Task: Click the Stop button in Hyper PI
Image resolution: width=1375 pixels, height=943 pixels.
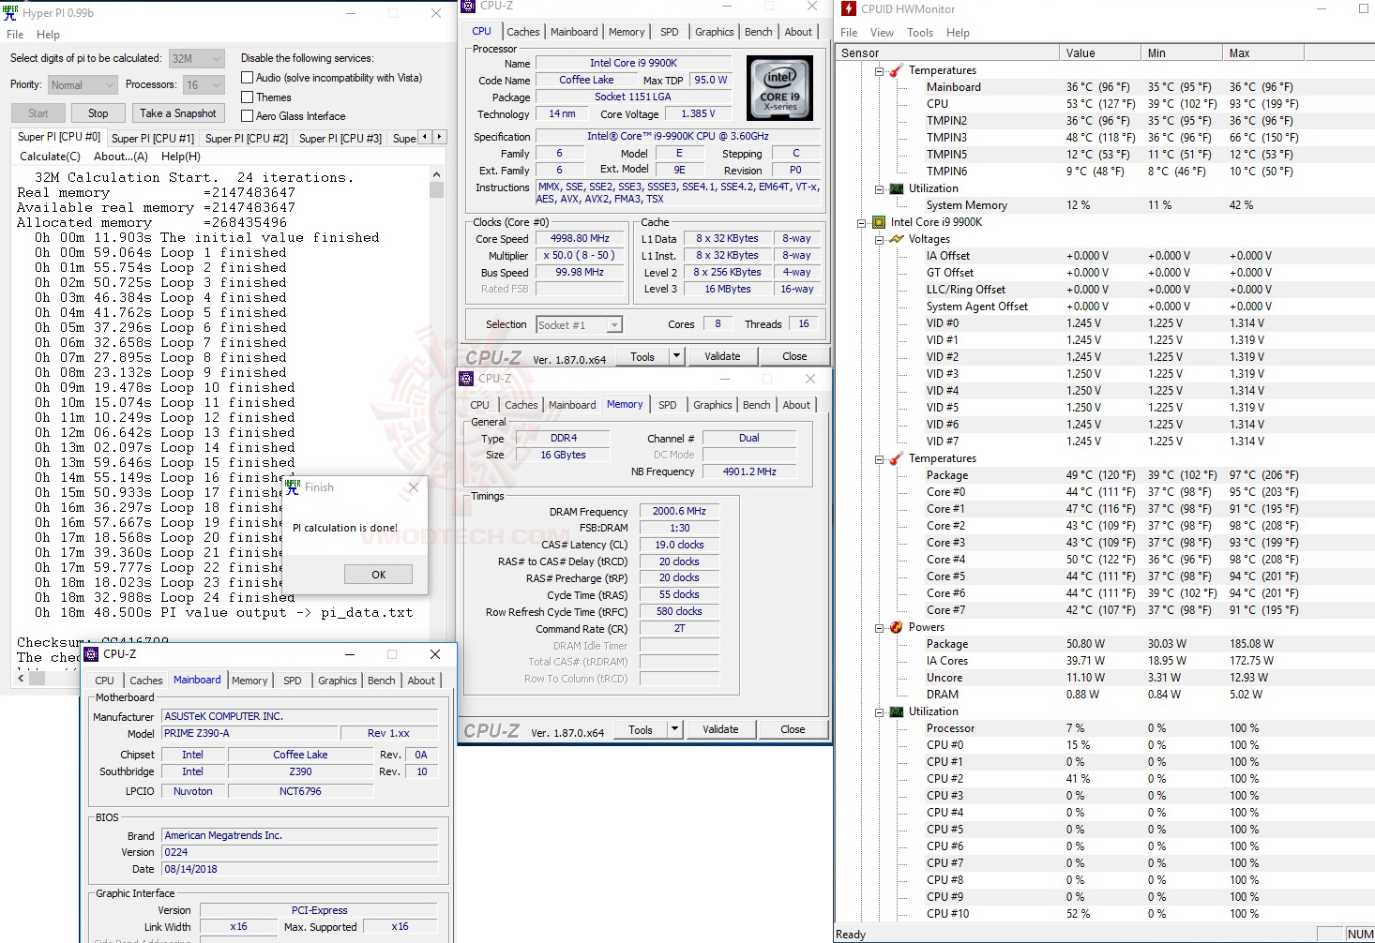Action: [x=98, y=113]
